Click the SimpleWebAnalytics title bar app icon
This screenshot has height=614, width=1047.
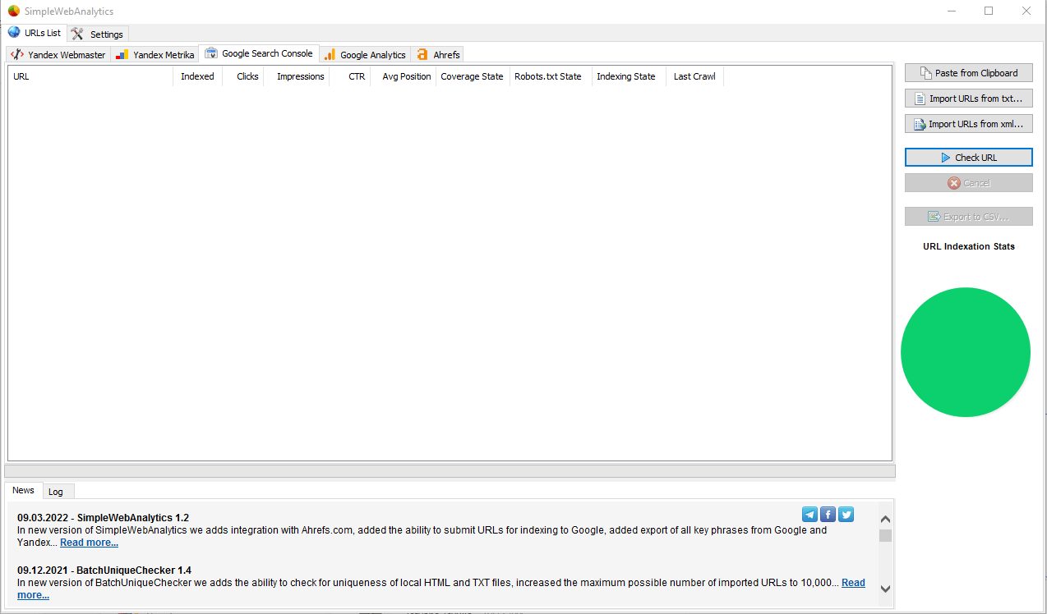14,11
